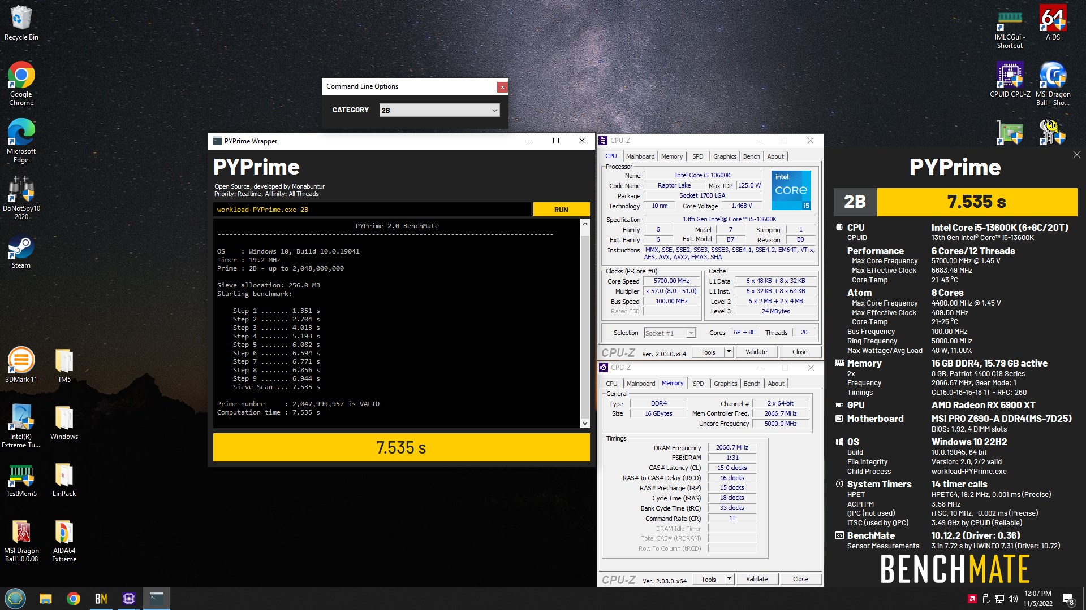Click 'Prime number : 2,047,999,957 is VALID' line
The height and width of the screenshot is (610, 1086).
point(298,404)
